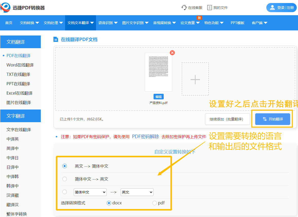
Task: Open 韩译中 in sidebar
Action: coord(13,186)
